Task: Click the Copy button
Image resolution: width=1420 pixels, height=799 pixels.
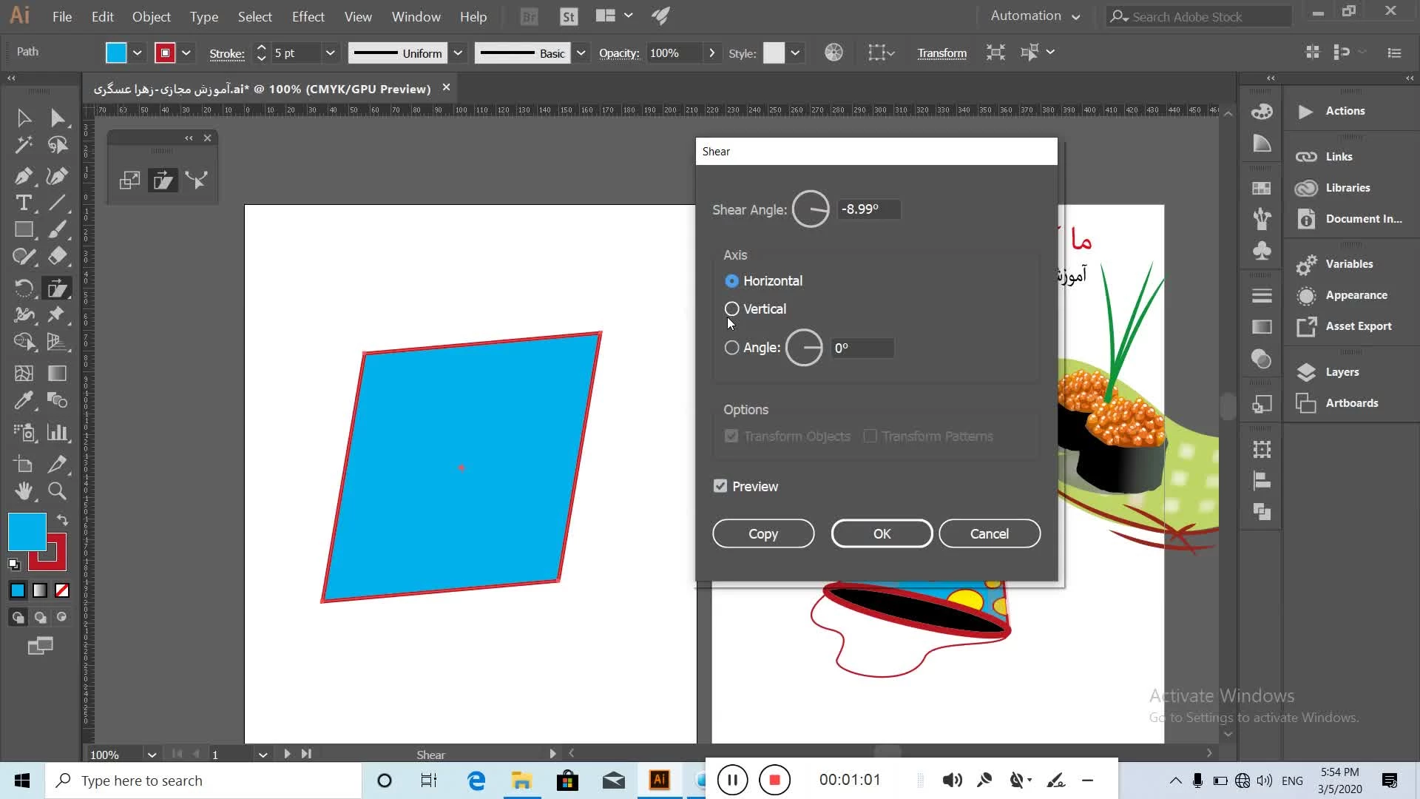Action: click(x=763, y=533)
